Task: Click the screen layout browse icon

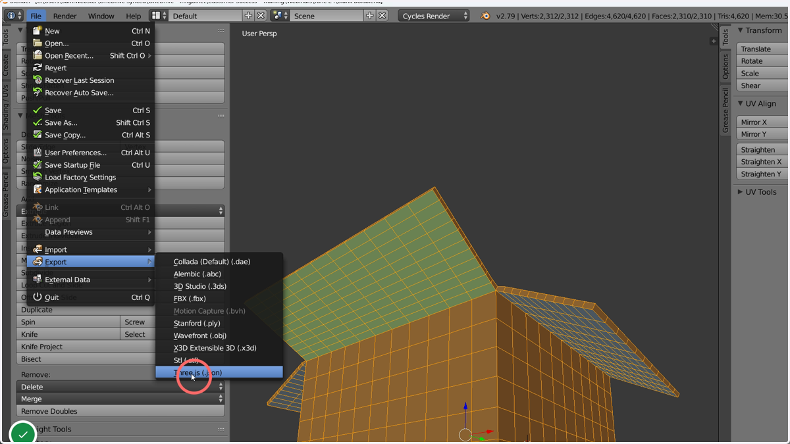Action: [159, 16]
